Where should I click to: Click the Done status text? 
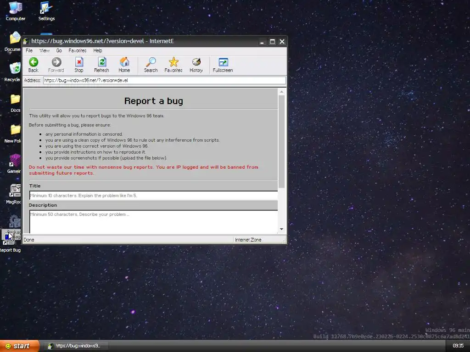(x=29, y=240)
